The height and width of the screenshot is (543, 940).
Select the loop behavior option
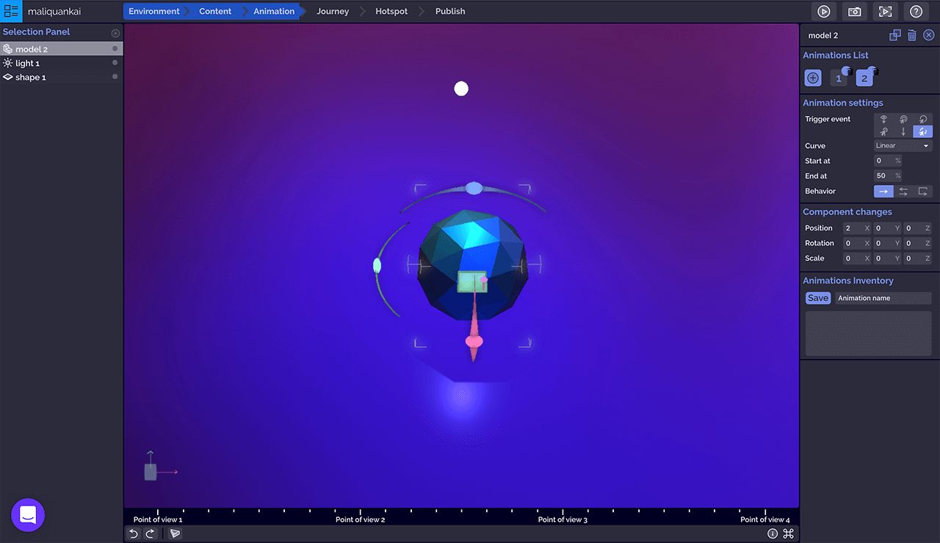point(923,192)
